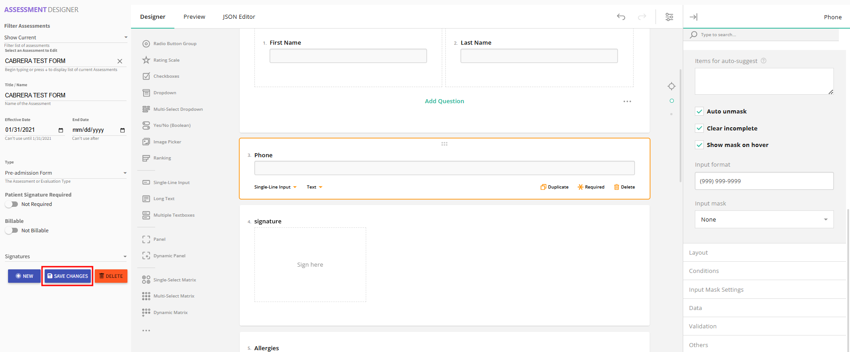The height and width of the screenshot is (352, 850).
Task: Expand the Type Pre-admission Form dropdown
Action: (x=65, y=173)
